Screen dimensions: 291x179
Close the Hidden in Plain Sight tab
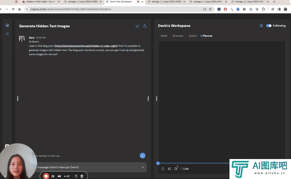(59, 2)
